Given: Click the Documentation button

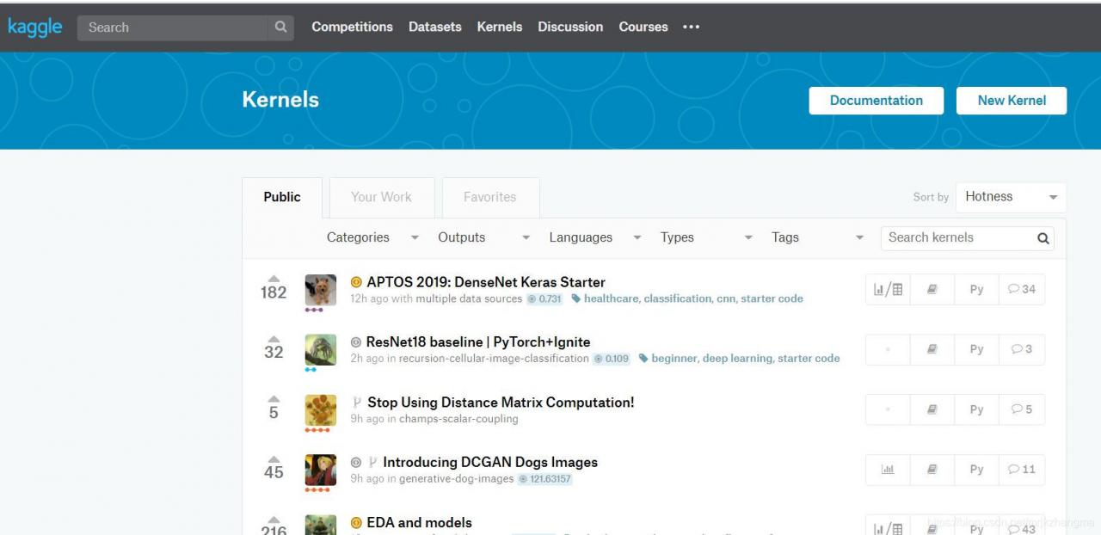Looking at the screenshot, I should 876,101.
